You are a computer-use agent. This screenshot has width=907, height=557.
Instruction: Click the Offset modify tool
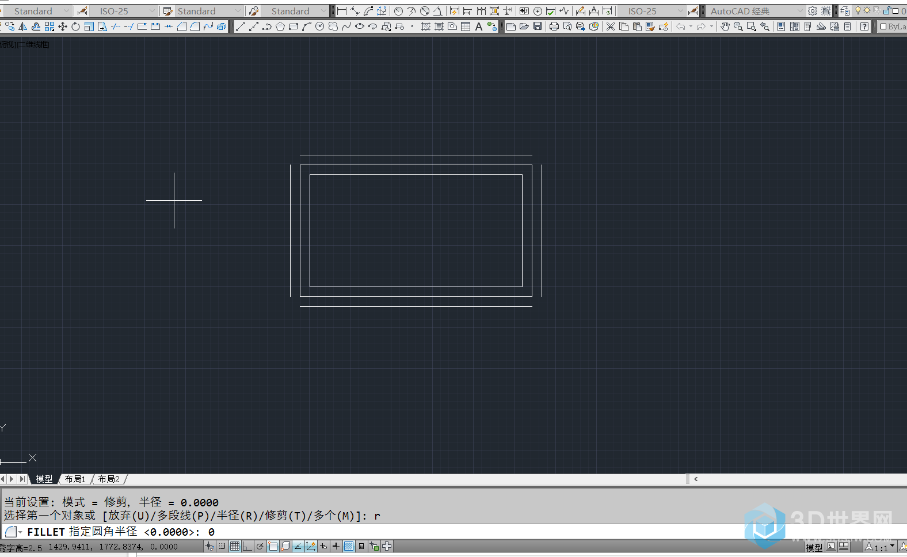36,26
